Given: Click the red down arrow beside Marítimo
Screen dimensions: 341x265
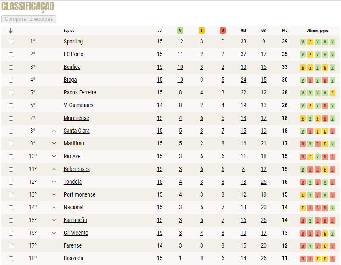Looking at the screenshot, I should pyautogui.click(x=54, y=144).
